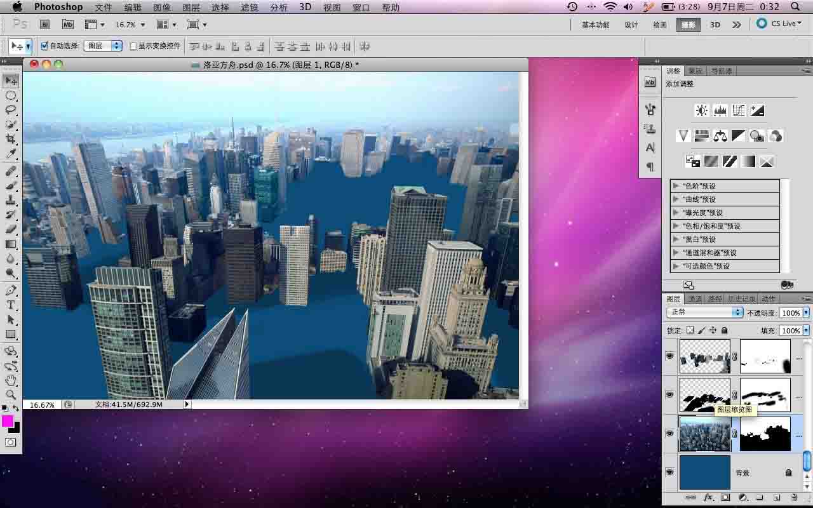Add a Color Balance adjustment (scales icon)
813x508 pixels.
(720, 136)
